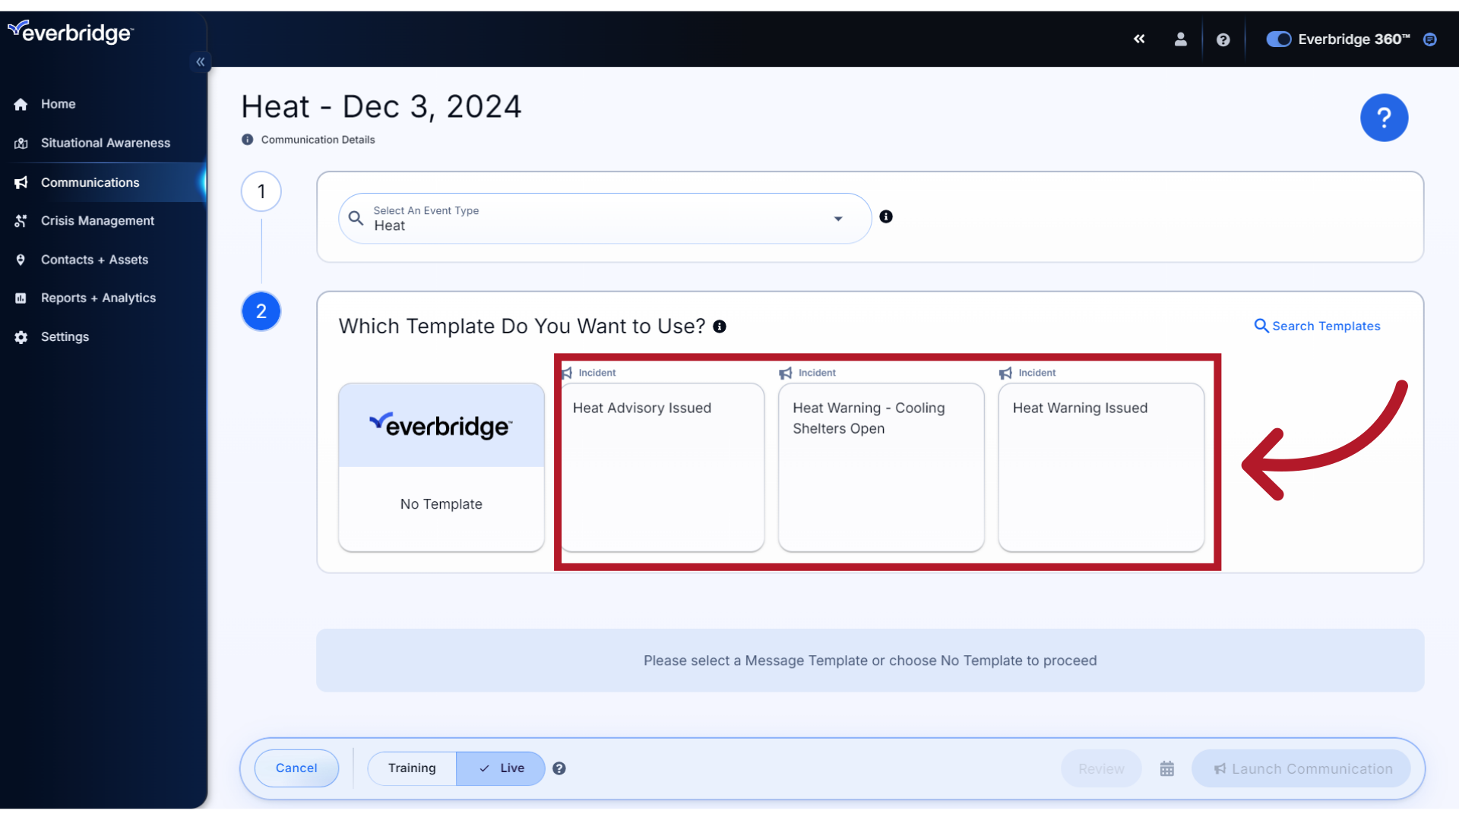1459x820 pixels.
Task: Click the 'Communication Details' text
Action: click(x=318, y=140)
